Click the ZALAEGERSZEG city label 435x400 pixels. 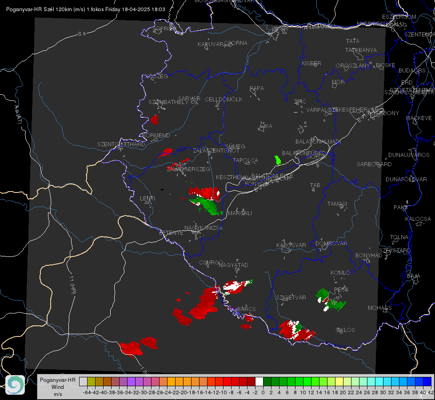tap(188, 169)
